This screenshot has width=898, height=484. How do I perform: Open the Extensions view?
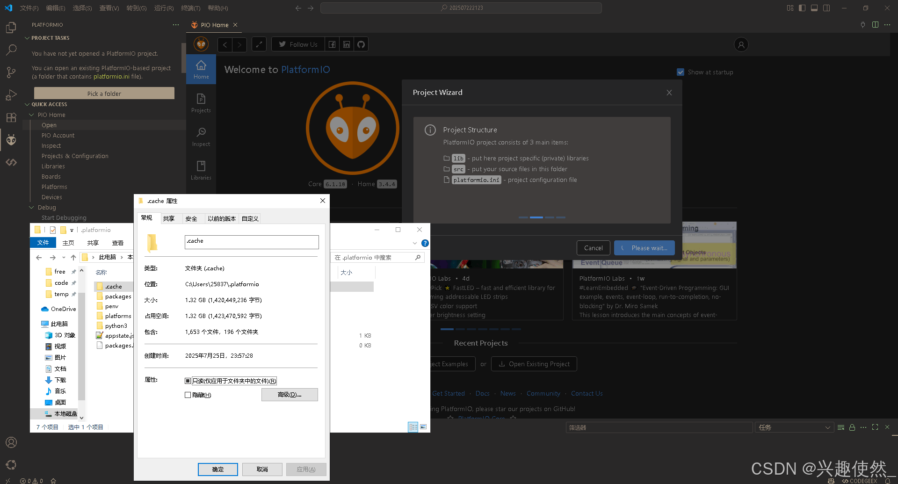[x=11, y=117]
